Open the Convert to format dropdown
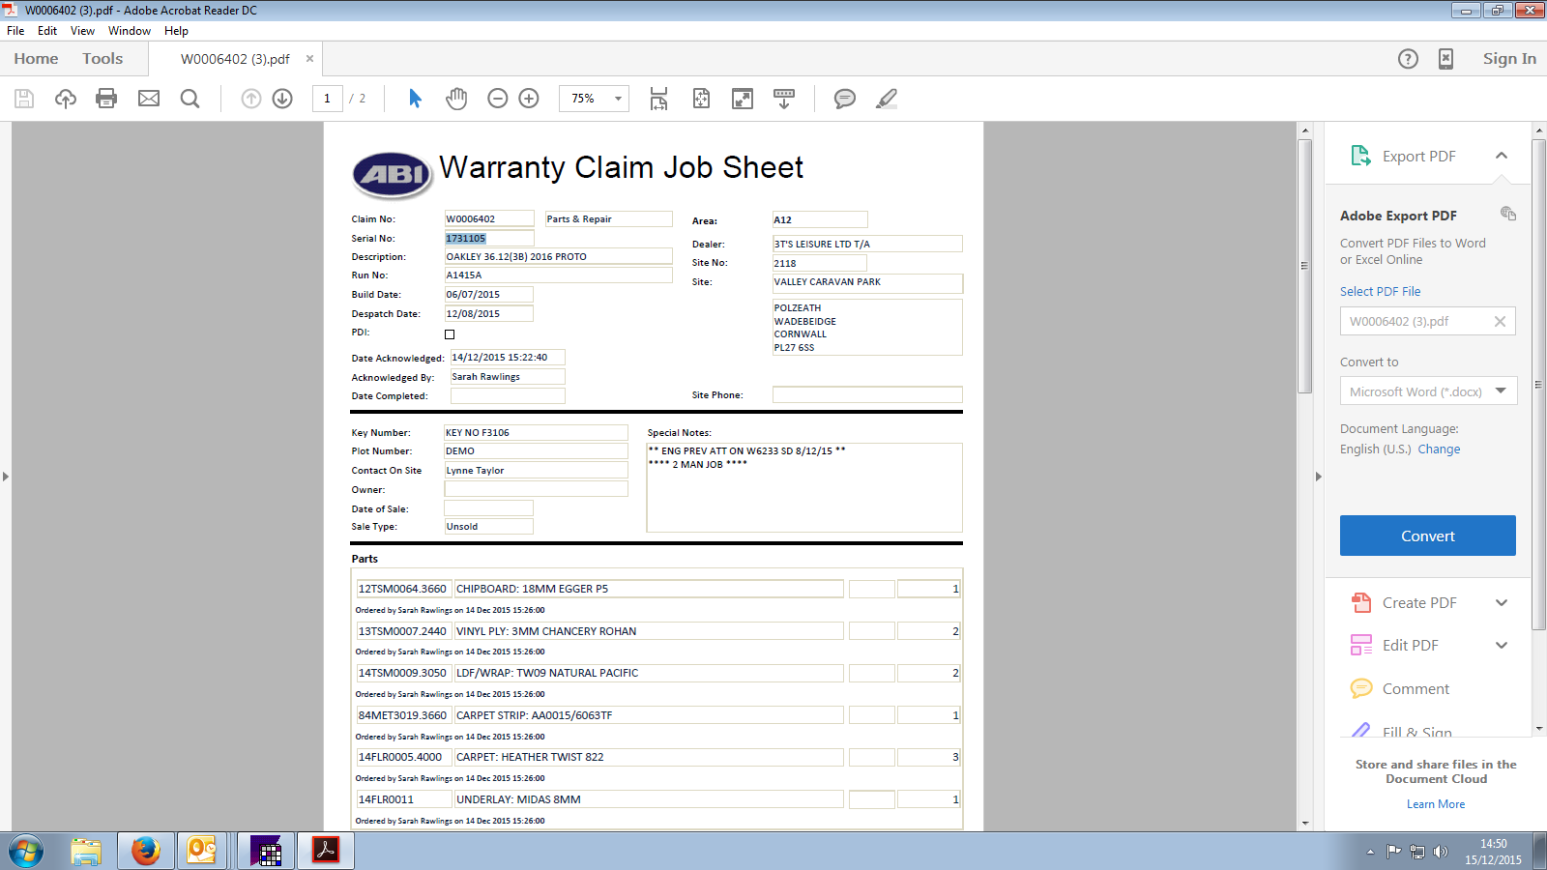Image resolution: width=1547 pixels, height=870 pixels. click(x=1428, y=391)
